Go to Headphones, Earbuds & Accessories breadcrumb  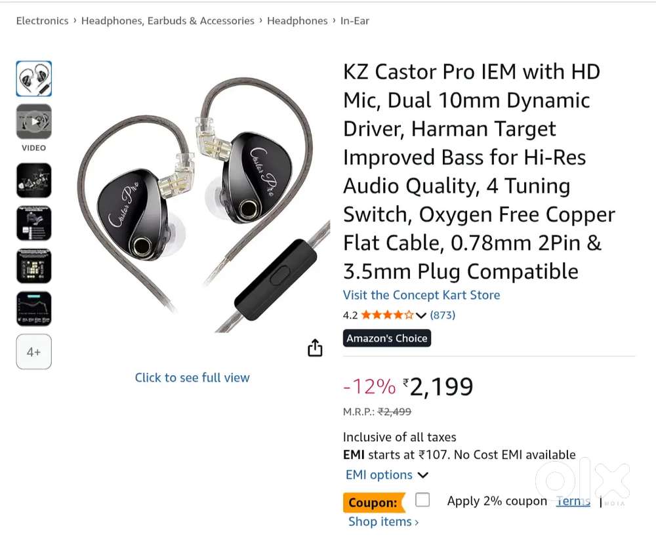pyautogui.click(x=167, y=21)
